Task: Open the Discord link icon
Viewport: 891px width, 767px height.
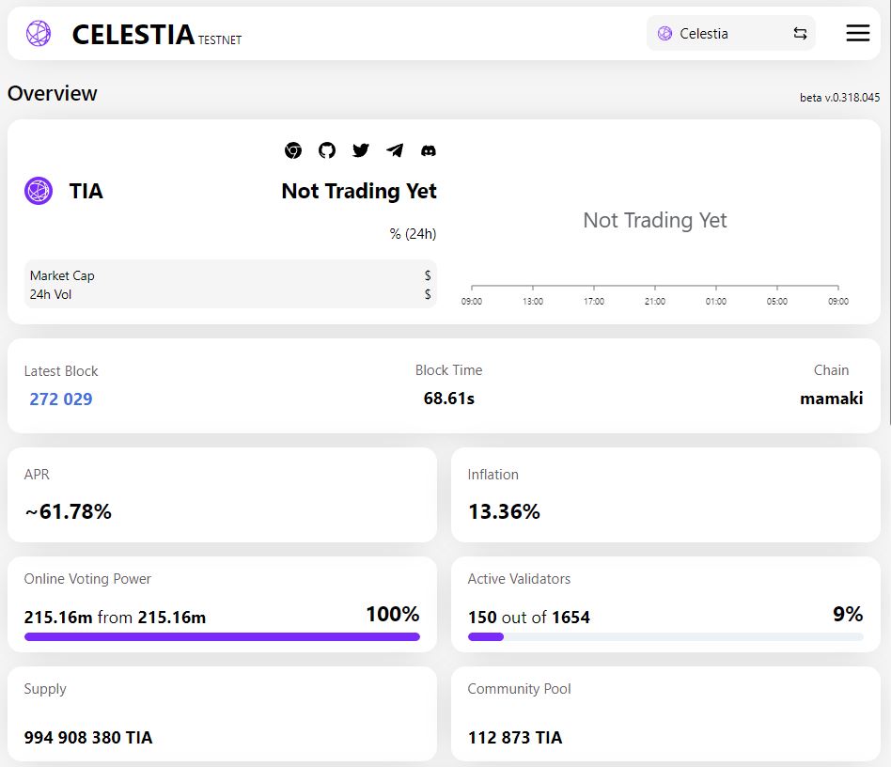Action: (429, 150)
